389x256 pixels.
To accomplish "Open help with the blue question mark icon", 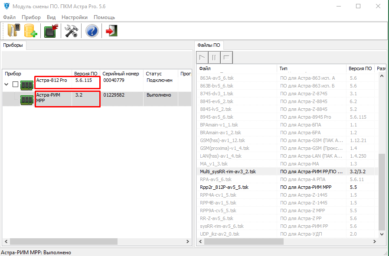I will coord(92,31).
